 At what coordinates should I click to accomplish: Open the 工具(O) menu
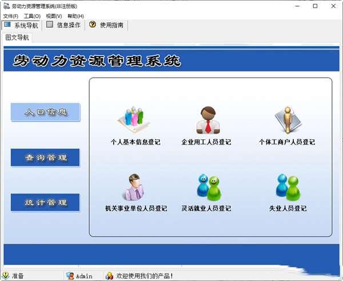point(32,16)
